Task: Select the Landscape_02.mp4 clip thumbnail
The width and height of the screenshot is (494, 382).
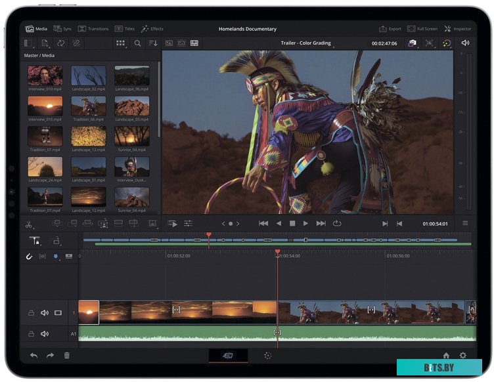Action: [89, 75]
